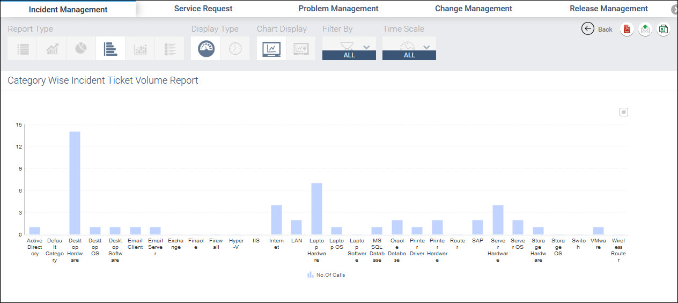Screen dimensions: 678x303
Task: Click the Exchange axis label
Action: click(175, 244)
